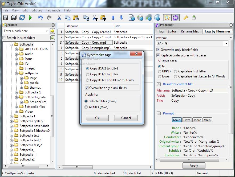Enable Search in subfolders checkbox
Screen dimensions: 235x177
pos(4,38)
